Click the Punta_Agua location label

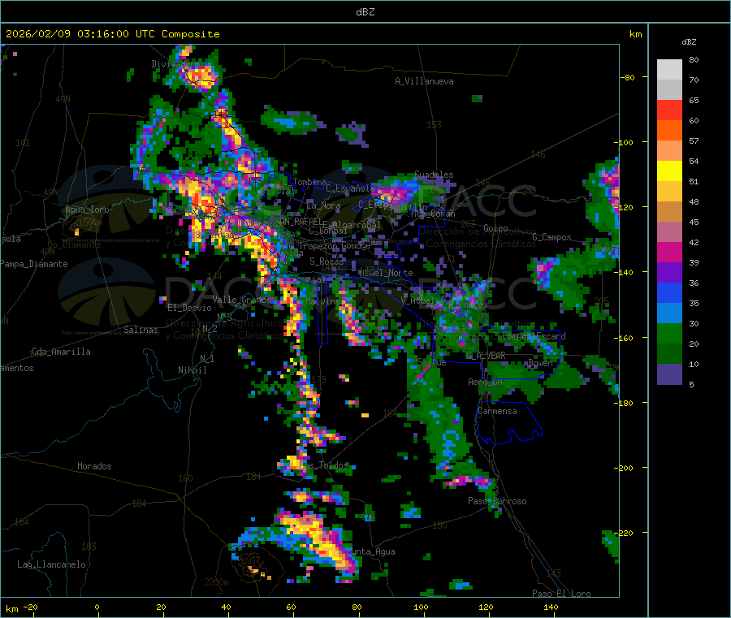tap(371, 551)
